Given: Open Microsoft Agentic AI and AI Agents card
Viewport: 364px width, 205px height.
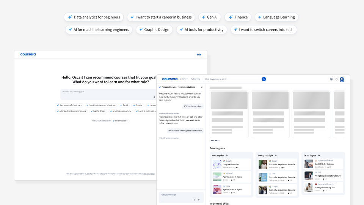Looking at the screenshot, I should tap(231, 177).
